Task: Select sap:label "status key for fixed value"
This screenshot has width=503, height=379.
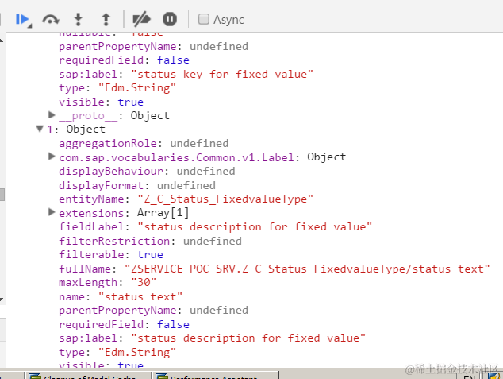Action: [x=186, y=74]
